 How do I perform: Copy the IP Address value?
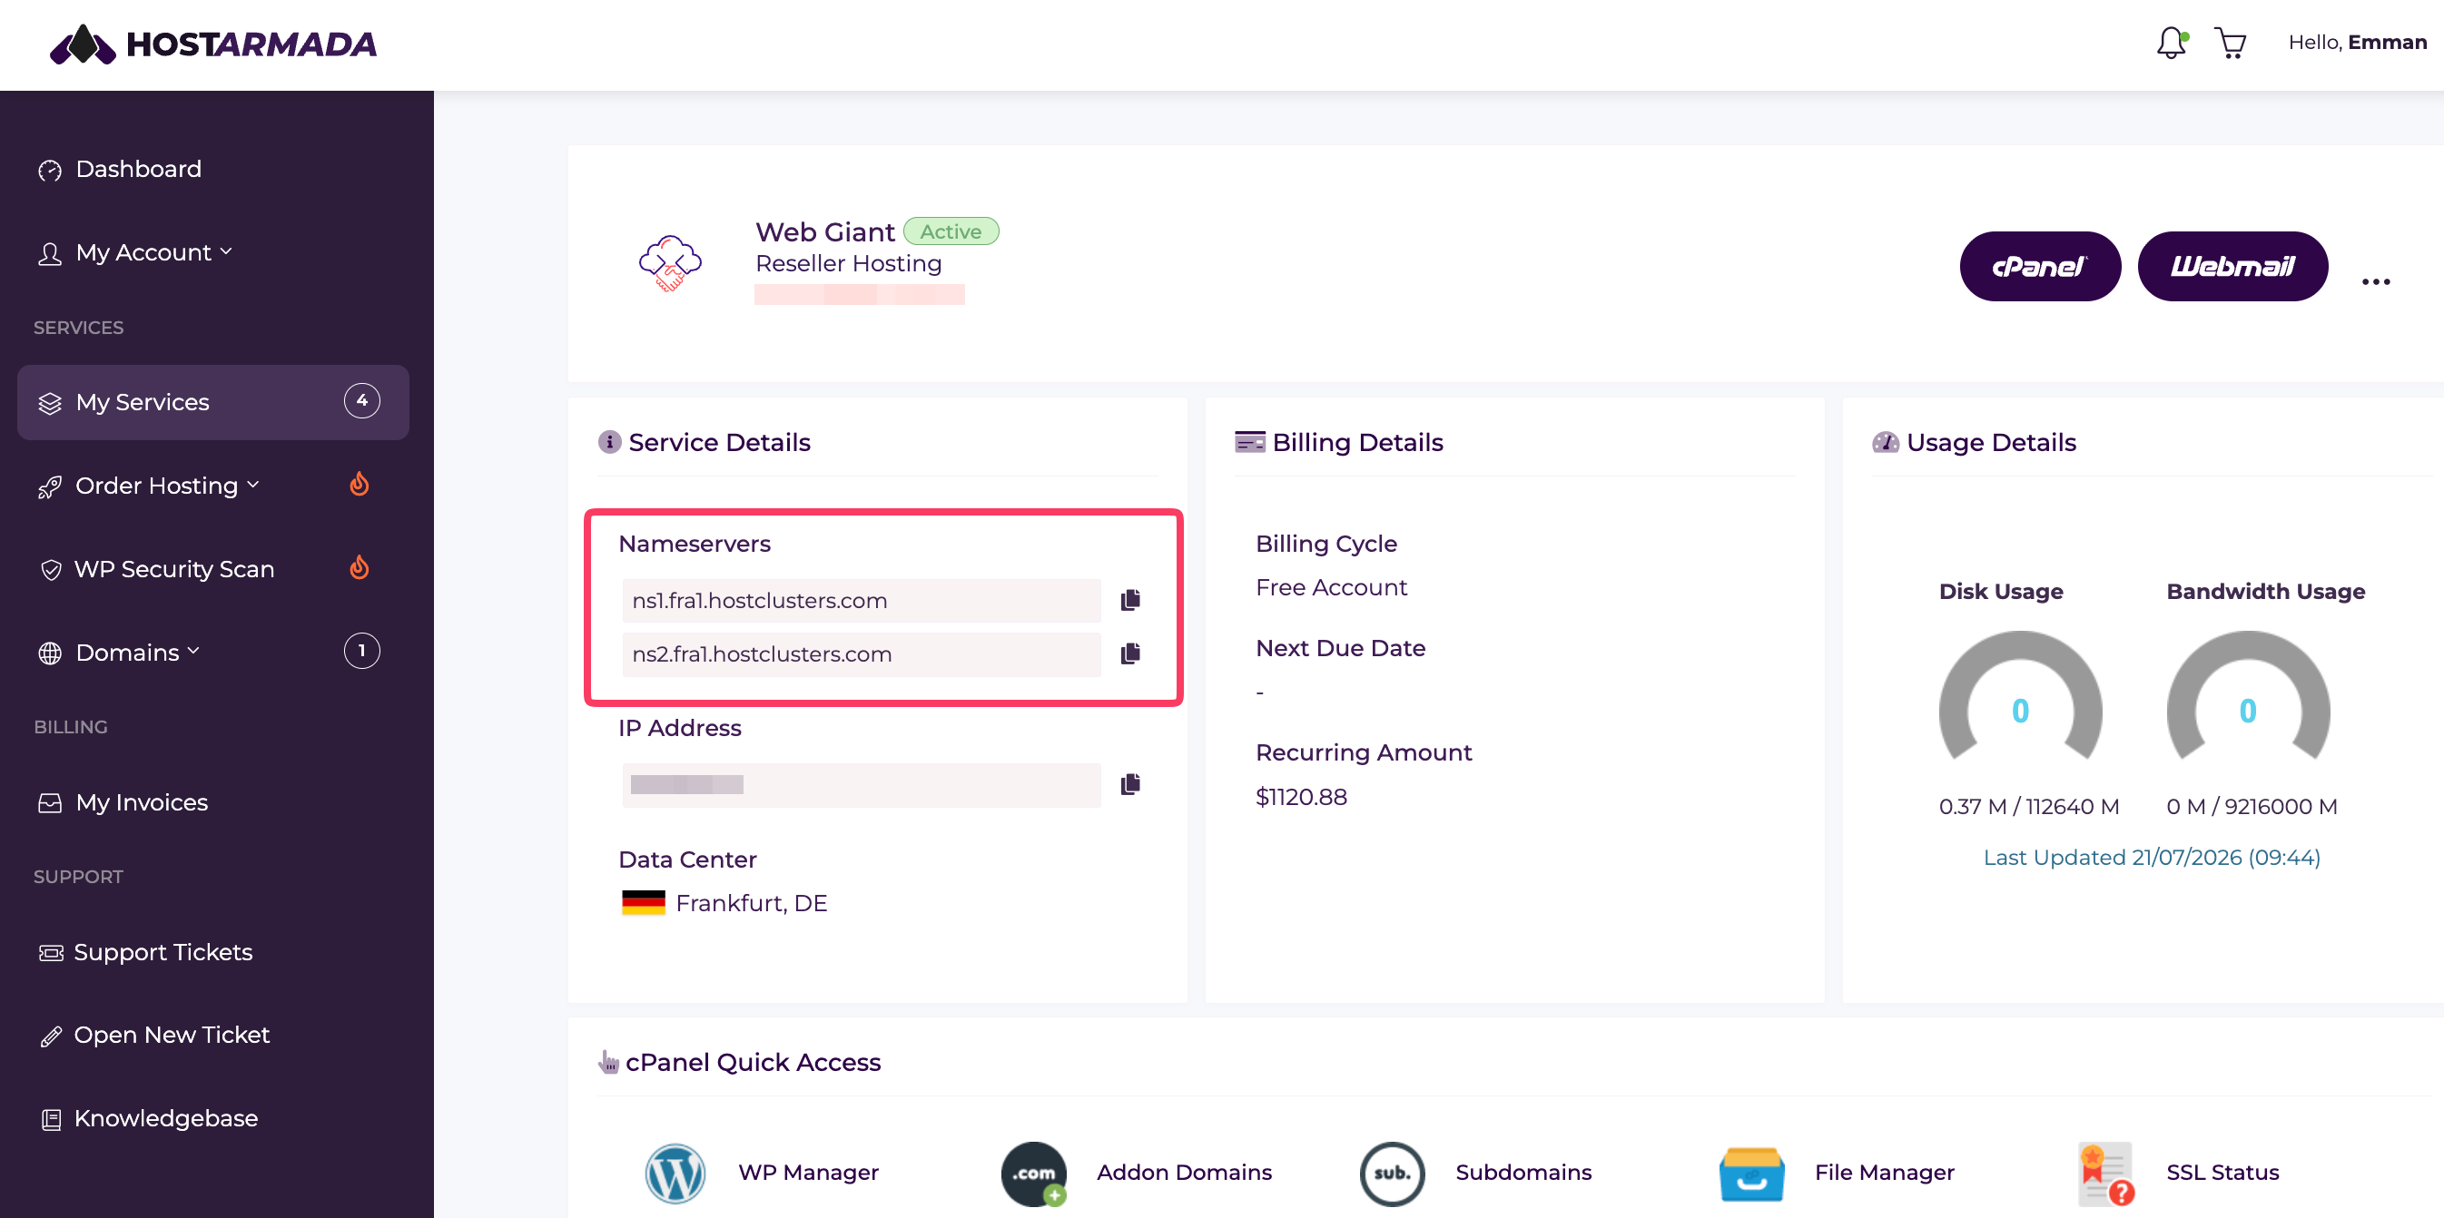pos(1130,783)
